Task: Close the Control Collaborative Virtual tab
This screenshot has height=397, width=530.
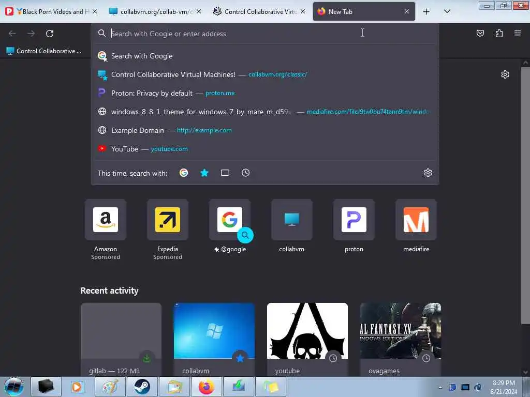Action: tap(303, 11)
